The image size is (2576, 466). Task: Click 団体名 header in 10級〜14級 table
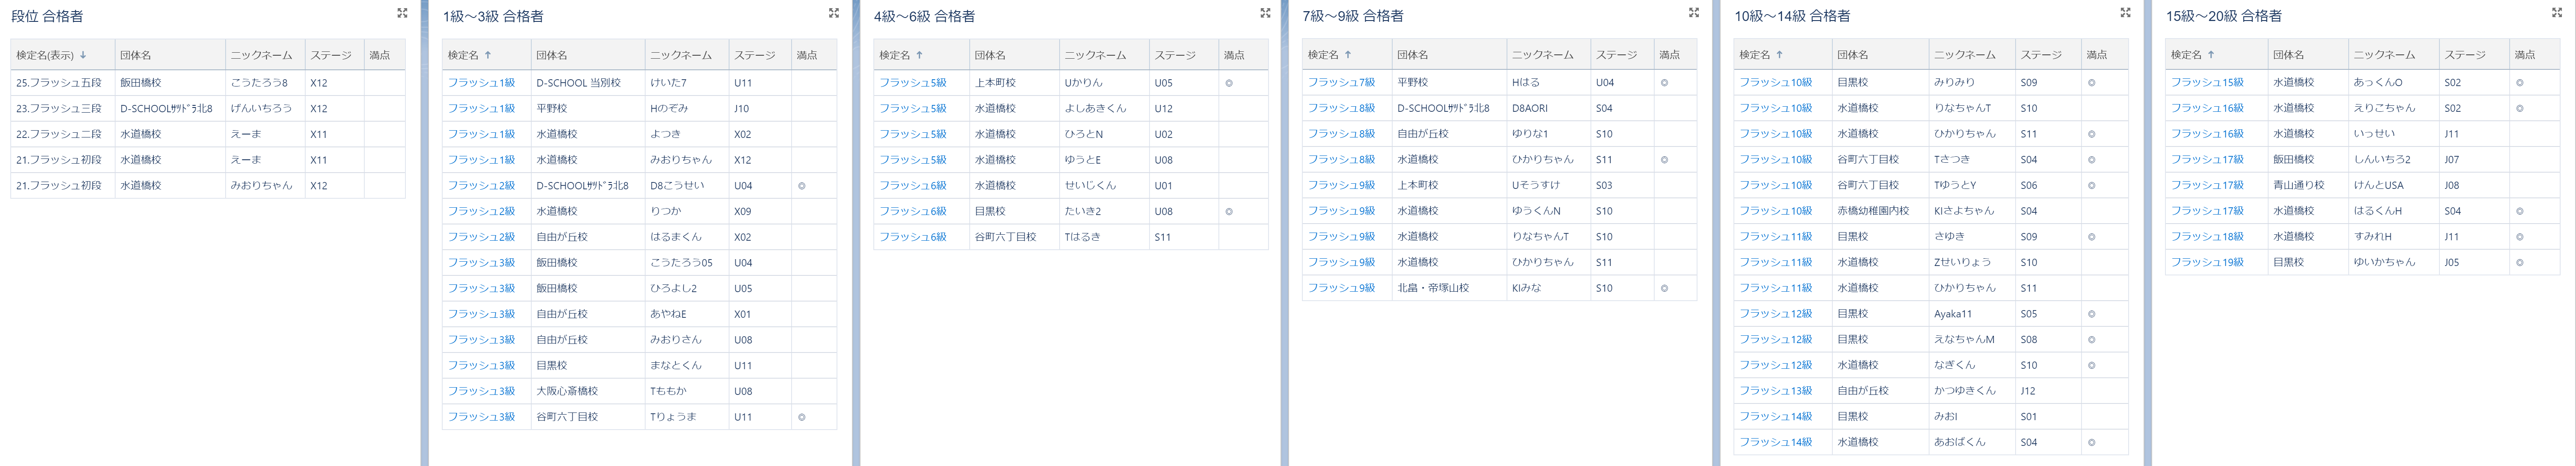click(x=1879, y=55)
